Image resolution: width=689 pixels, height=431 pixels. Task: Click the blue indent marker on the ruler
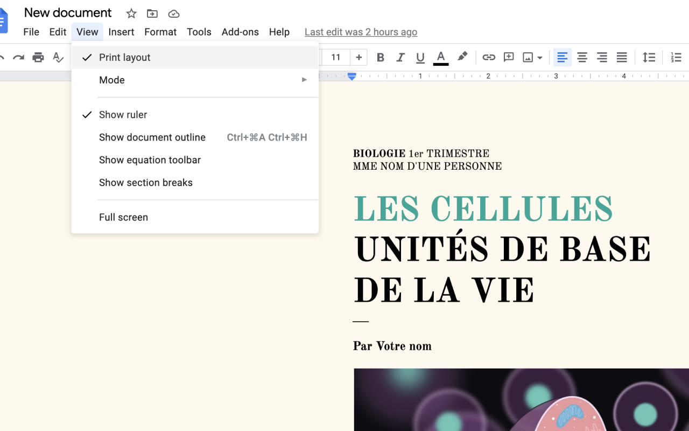point(351,77)
